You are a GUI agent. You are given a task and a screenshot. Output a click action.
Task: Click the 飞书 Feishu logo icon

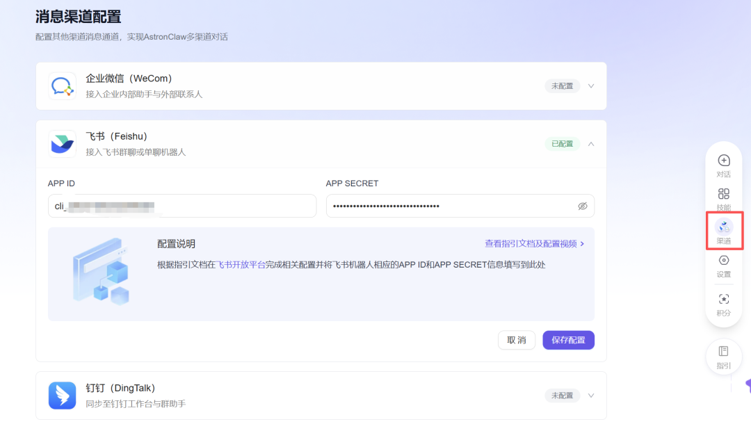[62, 143]
